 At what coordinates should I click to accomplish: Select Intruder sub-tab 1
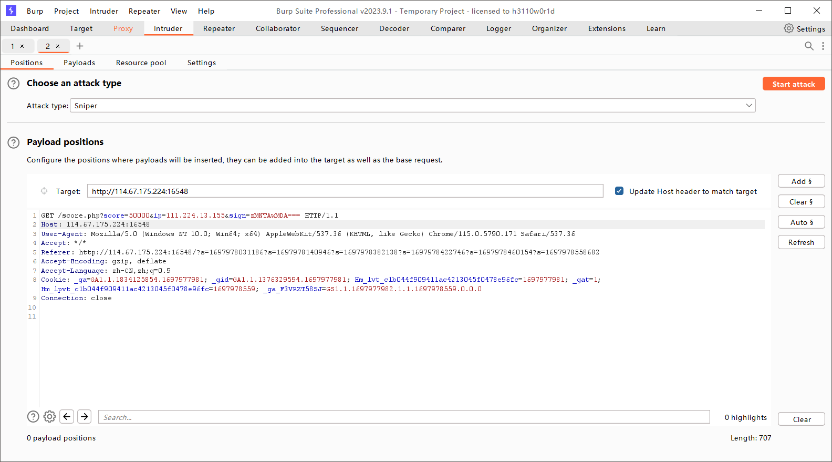13,46
